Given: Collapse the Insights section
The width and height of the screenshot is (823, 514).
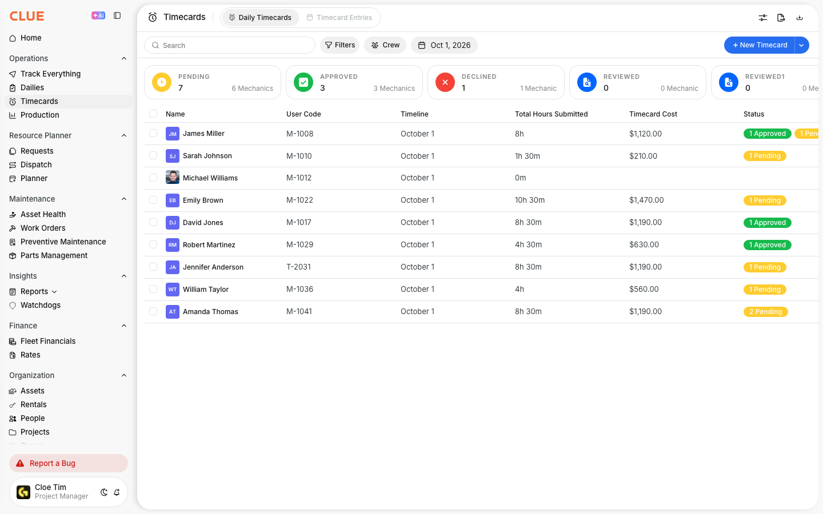Looking at the screenshot, I should point(124,276).
